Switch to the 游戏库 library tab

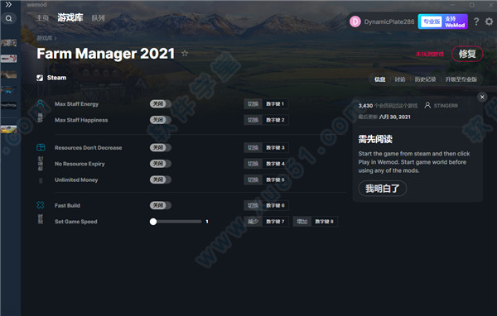70,17
